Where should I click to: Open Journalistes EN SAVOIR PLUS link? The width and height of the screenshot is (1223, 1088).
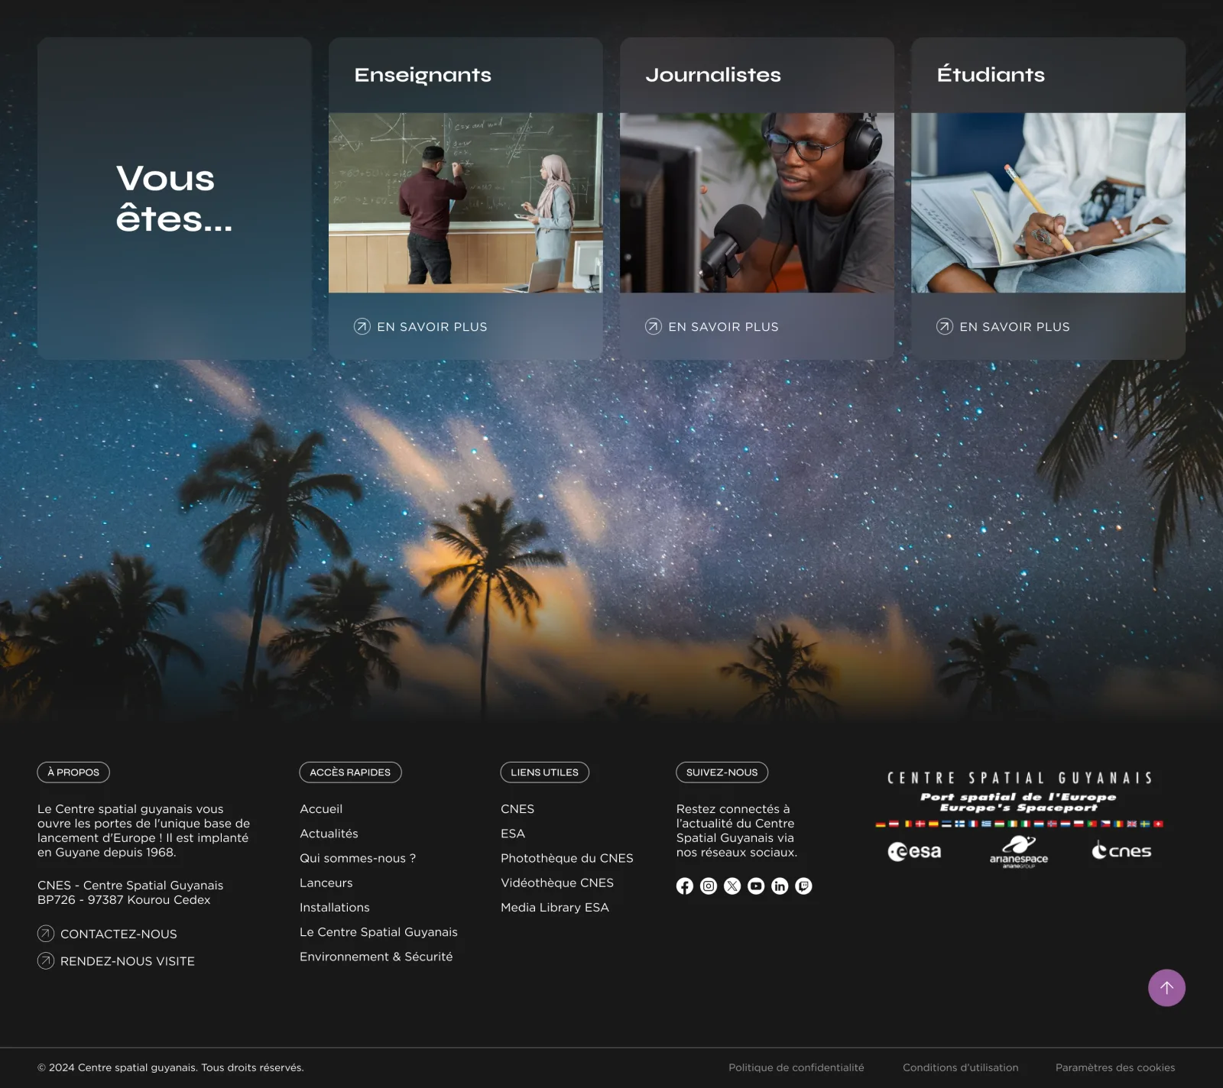tap(712, 326)
